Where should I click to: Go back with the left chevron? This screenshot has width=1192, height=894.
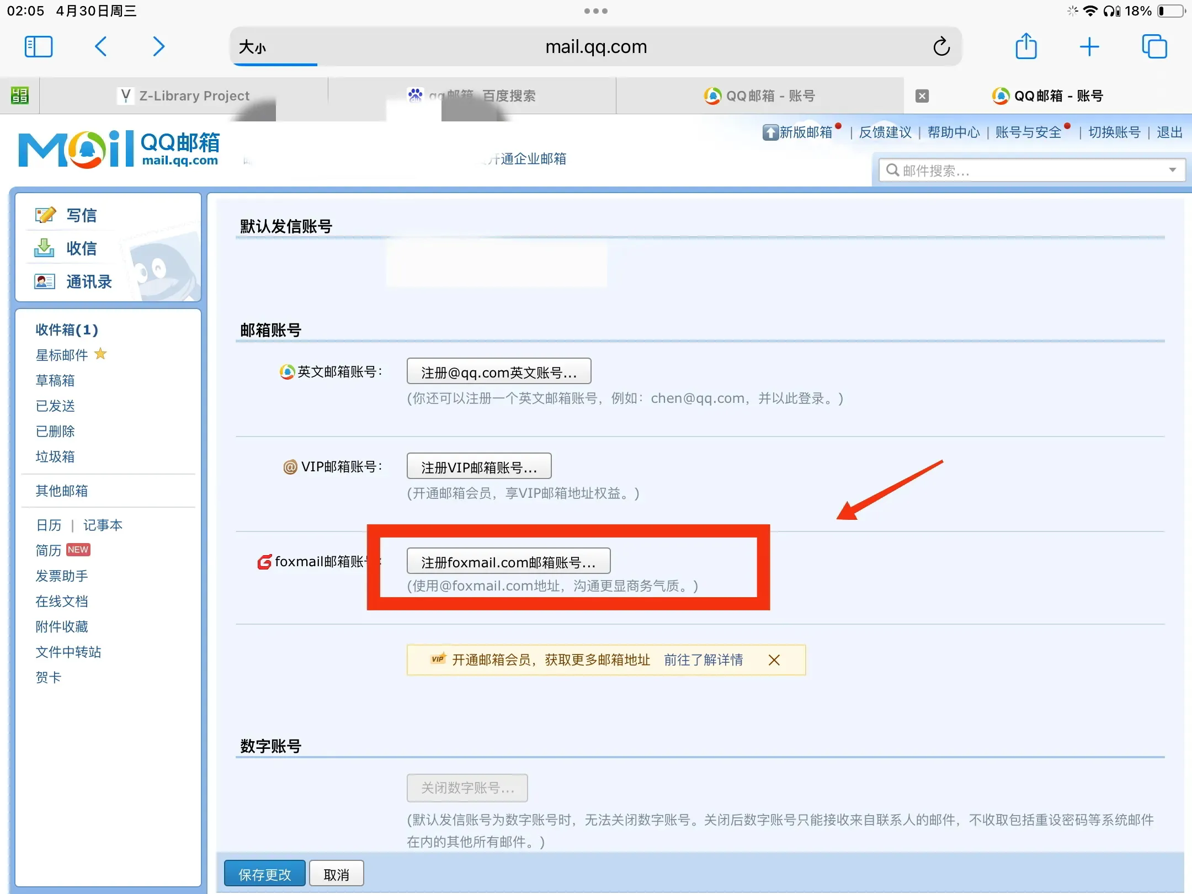(100, 47)
